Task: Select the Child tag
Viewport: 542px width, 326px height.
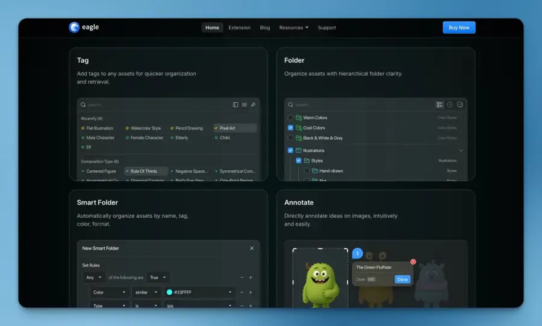Action: (222, 138)
